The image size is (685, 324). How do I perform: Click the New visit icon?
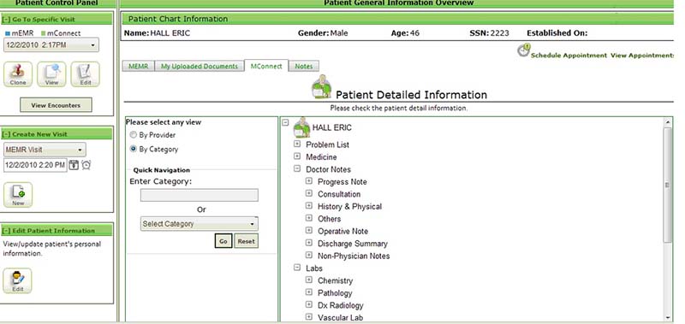(x=18, y=195)
